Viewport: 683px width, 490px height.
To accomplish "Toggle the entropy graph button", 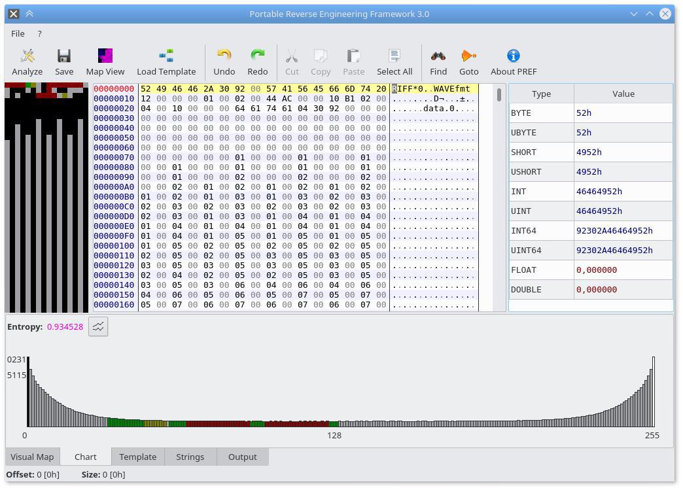I will tap(98, 326).
